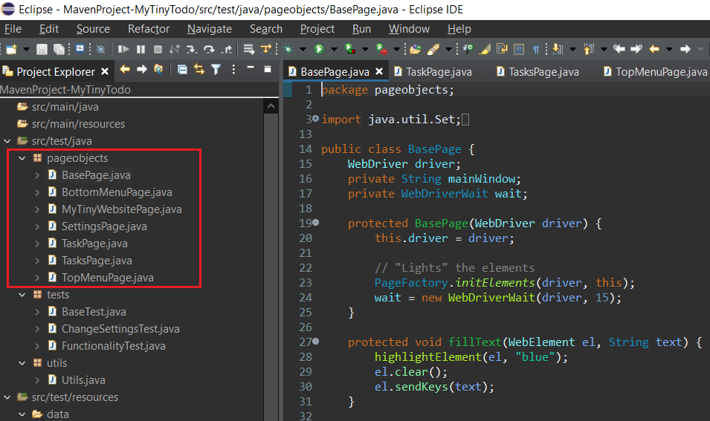The height and width of the screenshot is (421, 710).
Task: Open the Refactor menu
Action: pyautogui.click(x=148, y=29)
